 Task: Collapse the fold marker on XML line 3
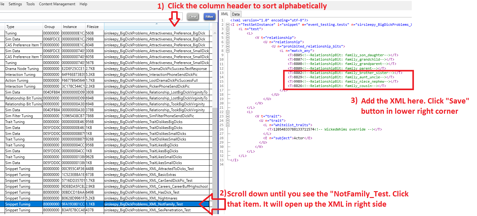[x=228, y=29]
